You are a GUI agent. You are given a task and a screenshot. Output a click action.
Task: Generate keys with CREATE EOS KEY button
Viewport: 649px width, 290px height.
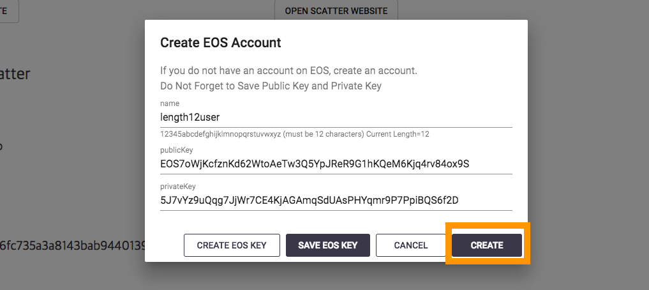pos(231,245)
